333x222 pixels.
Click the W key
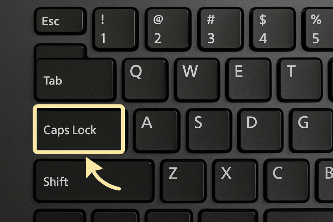pyautogui.click(x=197, y=80)
